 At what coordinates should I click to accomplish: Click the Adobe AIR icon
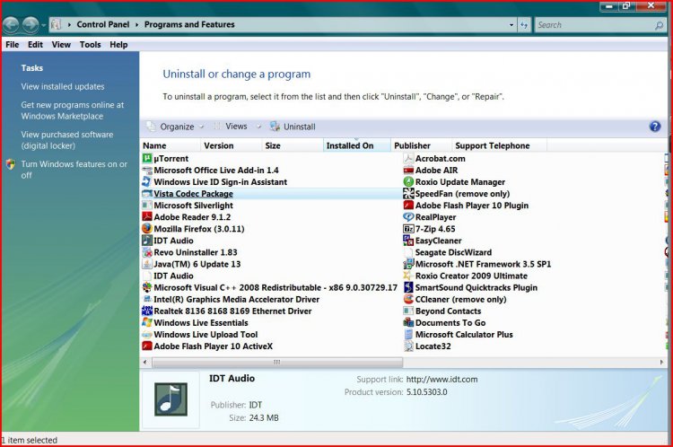pos(408,170)
